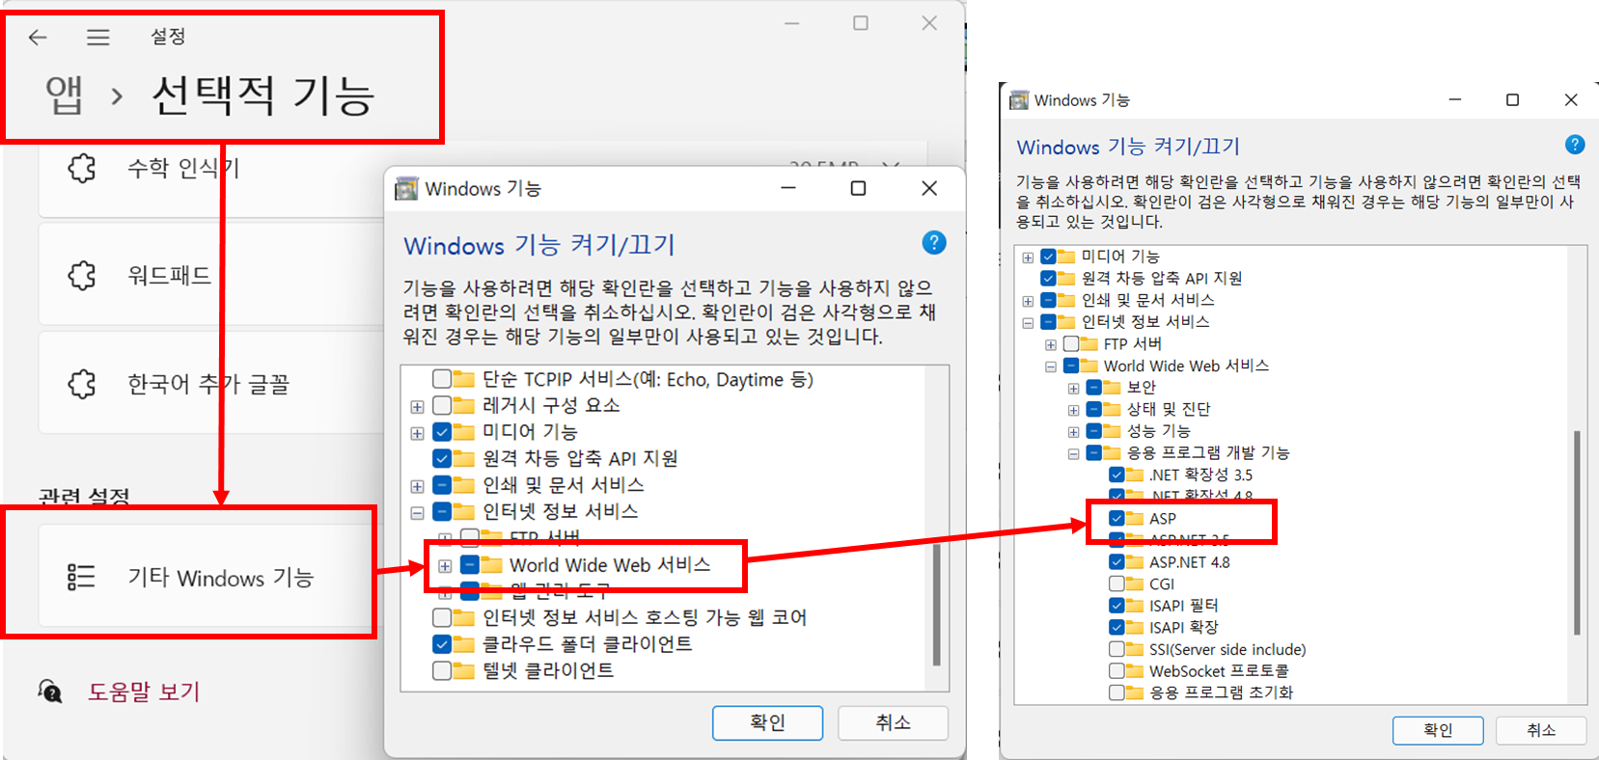Viewport: 1599px width, 760px height.
Task: Check SSI(Server side include) checkbox
Action: tap(1117, 649)
